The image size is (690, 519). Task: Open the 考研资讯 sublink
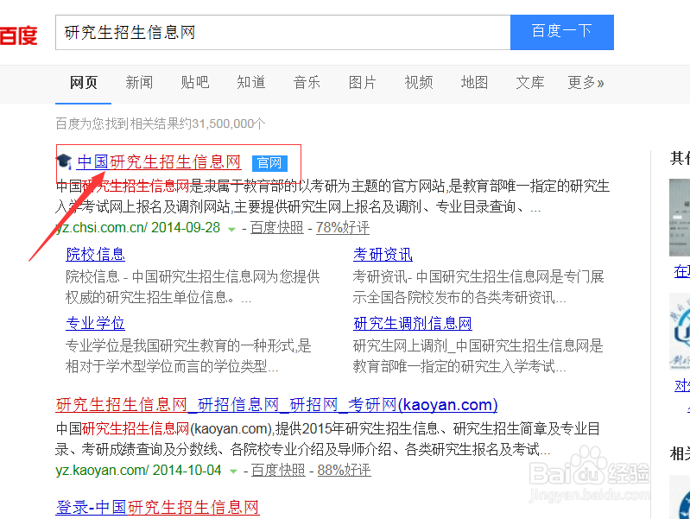pos(383,254)
